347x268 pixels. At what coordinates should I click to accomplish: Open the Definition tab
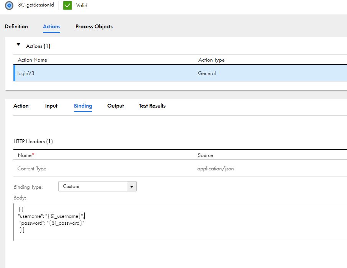click(16, 26)
